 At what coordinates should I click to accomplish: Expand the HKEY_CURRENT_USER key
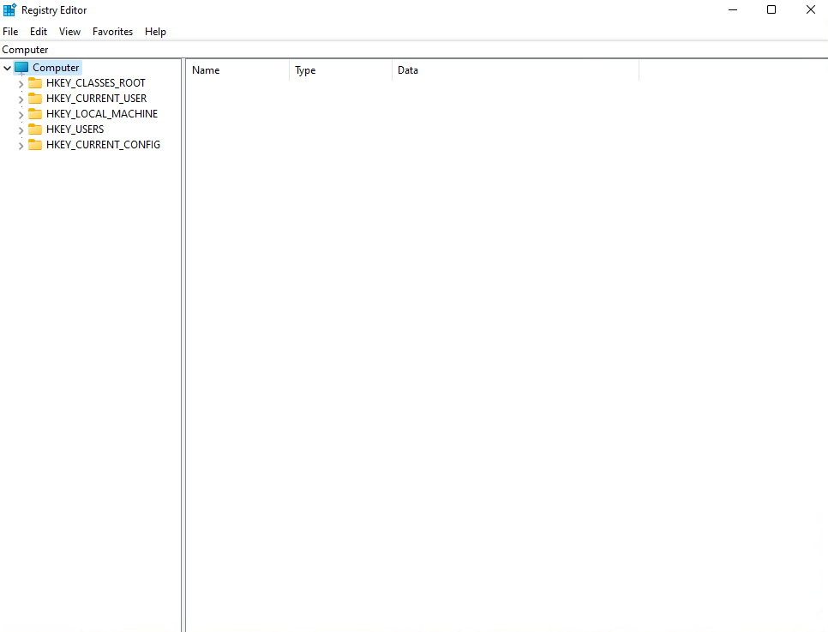[x=21, y=99]
